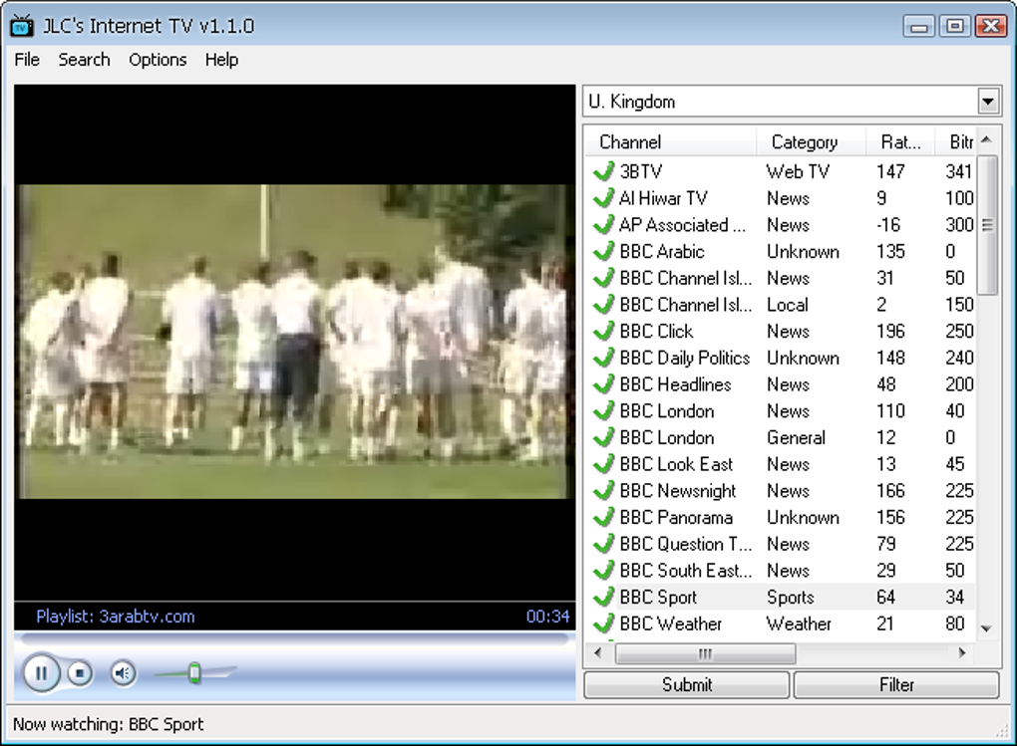Screen dimensions: 1017x746
Task: Click the green checkmark next to BBC Click
Action: [x=603, y=331]
